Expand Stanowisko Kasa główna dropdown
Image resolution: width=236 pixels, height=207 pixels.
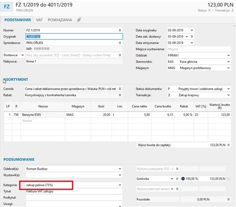229,62
